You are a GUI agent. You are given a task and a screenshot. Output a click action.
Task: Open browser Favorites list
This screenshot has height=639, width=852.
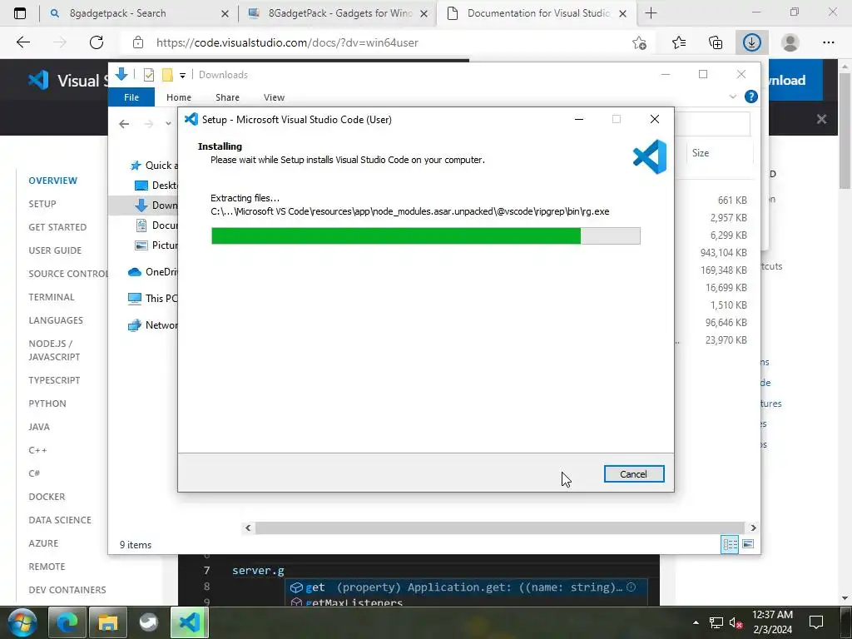point(678,42)
